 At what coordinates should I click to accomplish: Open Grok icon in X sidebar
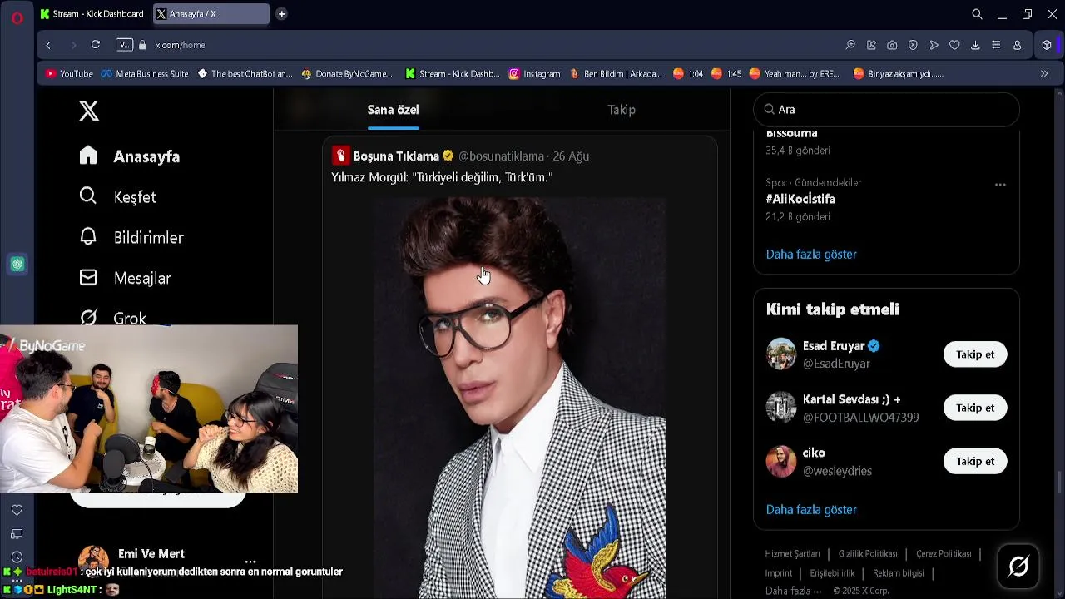click(x=88, y=318)
